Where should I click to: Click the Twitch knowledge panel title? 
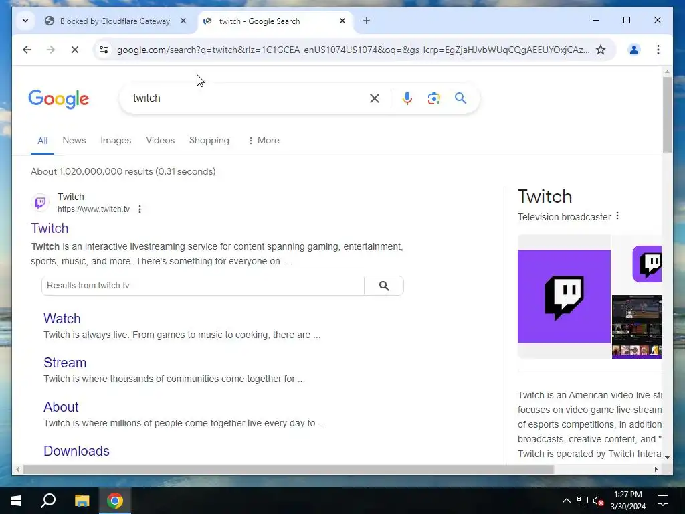tap(545, 197)
